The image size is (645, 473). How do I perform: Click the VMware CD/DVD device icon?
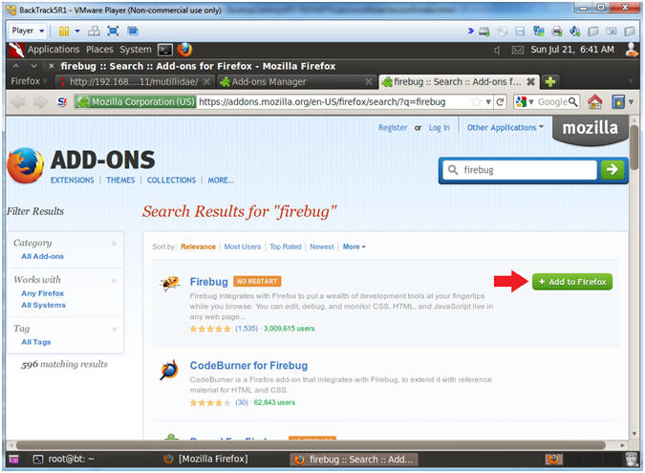502,32
